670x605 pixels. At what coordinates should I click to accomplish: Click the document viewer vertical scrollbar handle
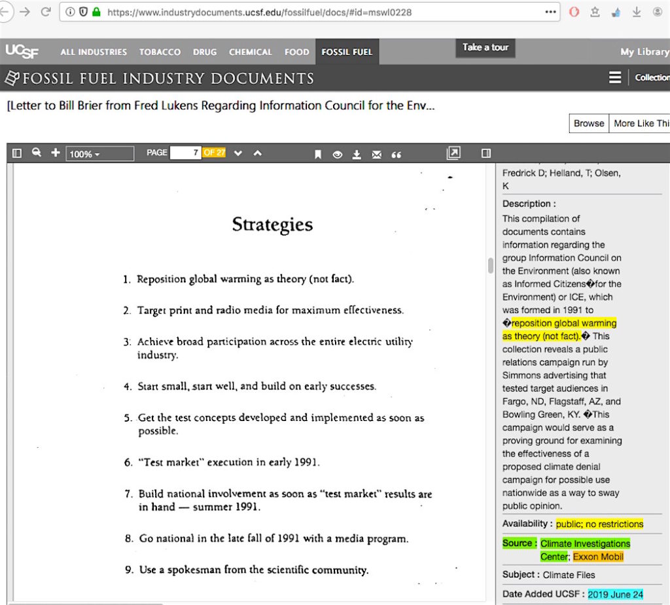[x=491, y=265]
